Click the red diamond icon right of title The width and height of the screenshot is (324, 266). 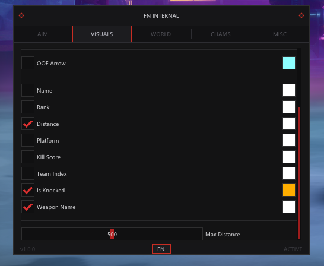301,15
